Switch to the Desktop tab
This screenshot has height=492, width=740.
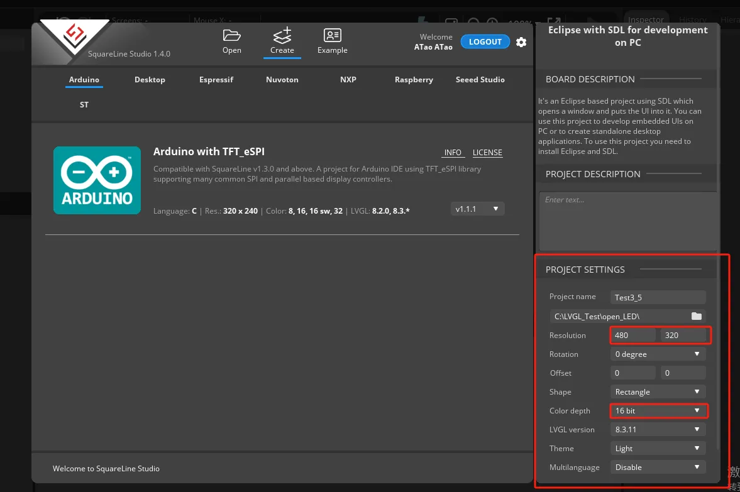point(150,80)
